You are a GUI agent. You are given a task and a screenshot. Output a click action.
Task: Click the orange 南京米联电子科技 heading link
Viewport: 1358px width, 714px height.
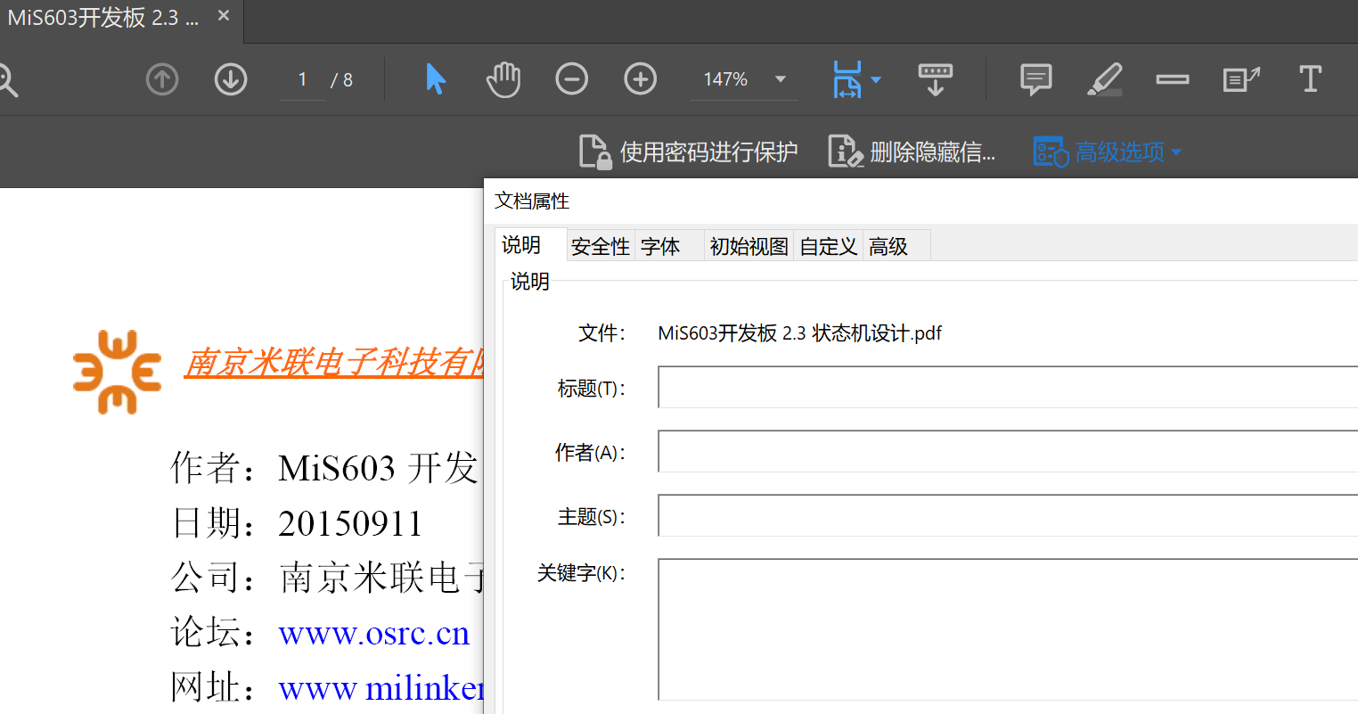[x=334, y=363]
